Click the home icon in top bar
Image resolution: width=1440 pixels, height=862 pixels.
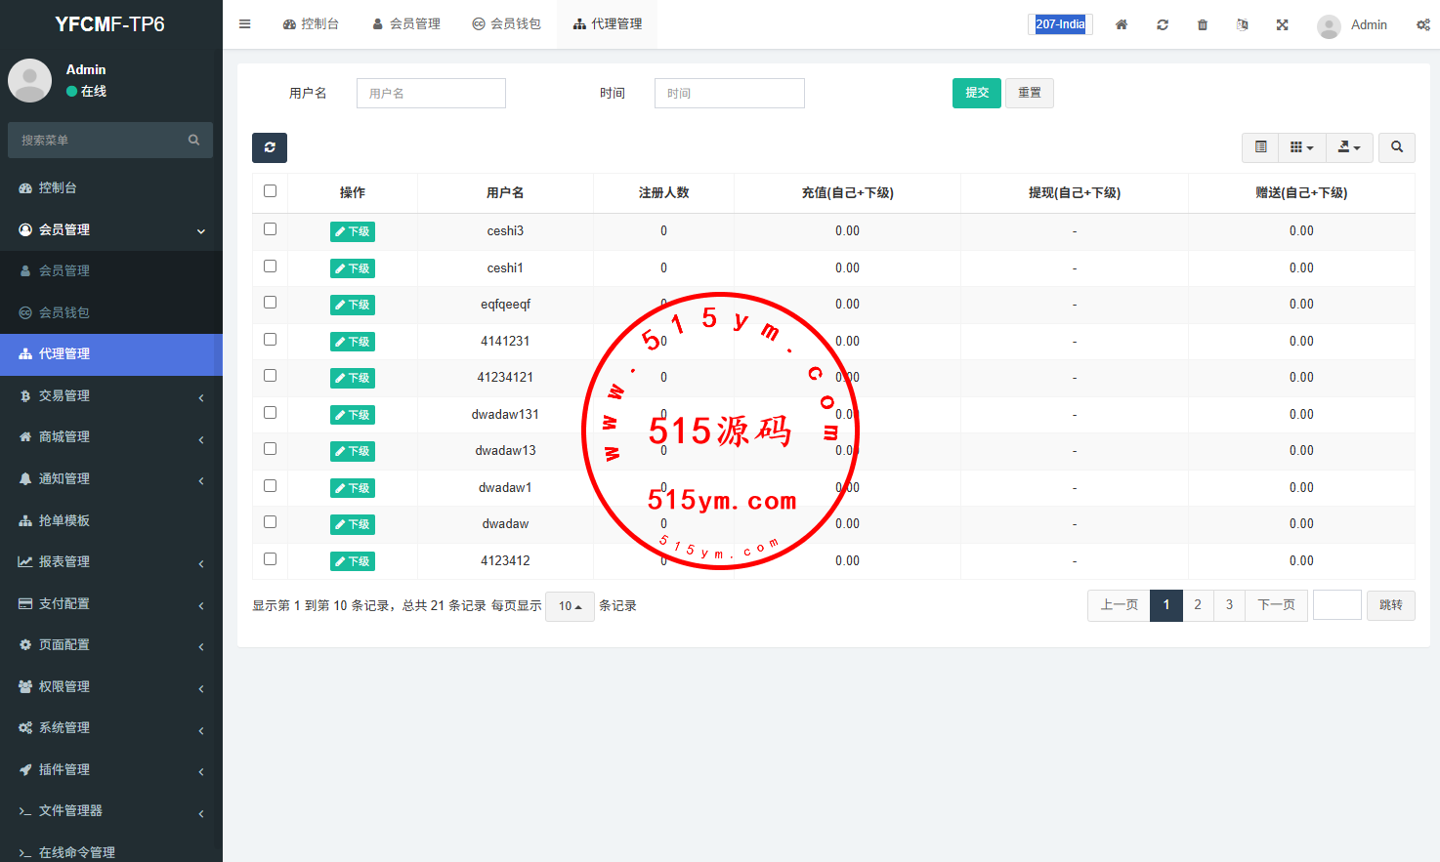(1122, 24)
